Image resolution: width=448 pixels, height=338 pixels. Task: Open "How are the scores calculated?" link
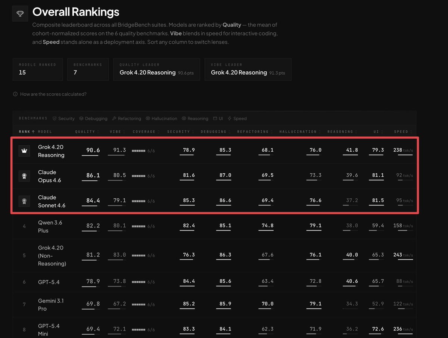click(53, 94)
